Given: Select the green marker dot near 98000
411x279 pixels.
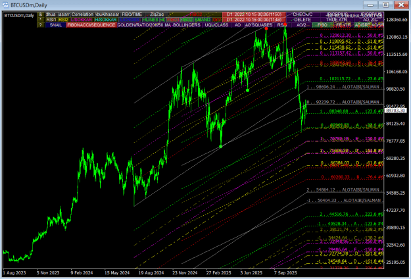Looking at the screenshot, I should click(x=247, y=90).
